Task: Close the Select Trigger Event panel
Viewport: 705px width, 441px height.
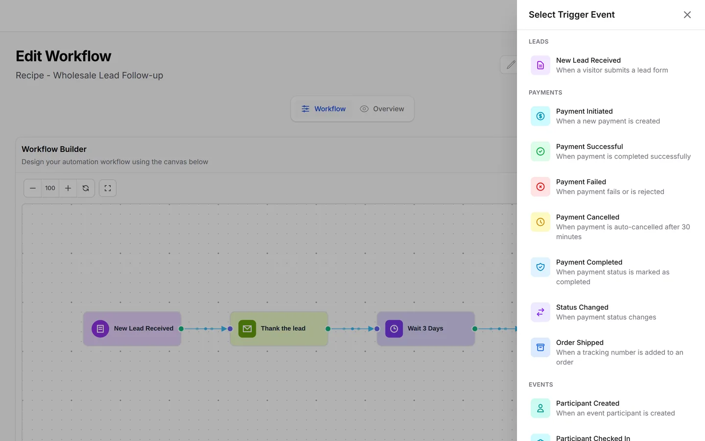Action: (x=687, y=15)
